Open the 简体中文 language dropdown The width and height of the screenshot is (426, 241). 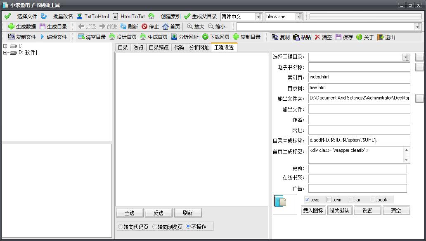[259, 17]
